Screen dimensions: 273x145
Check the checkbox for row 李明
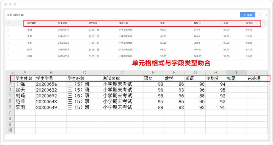click(8, 30)
